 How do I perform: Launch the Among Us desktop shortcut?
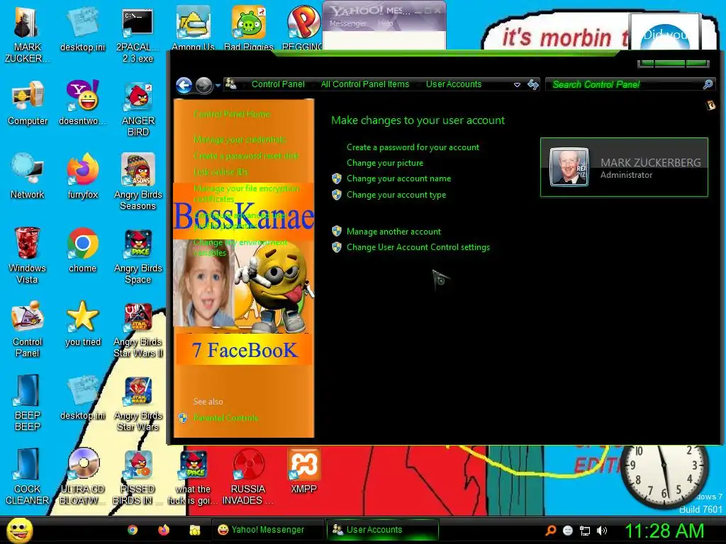(x=193, y=28)
